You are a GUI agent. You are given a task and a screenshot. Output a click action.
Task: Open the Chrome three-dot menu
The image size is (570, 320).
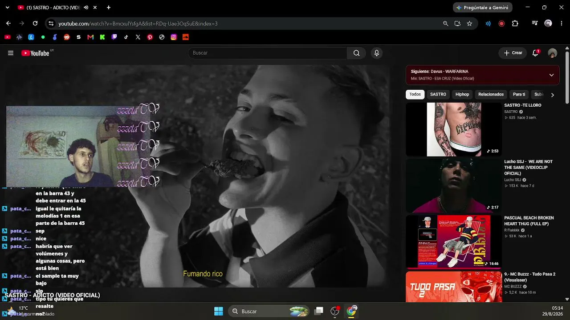click(561, 24)
